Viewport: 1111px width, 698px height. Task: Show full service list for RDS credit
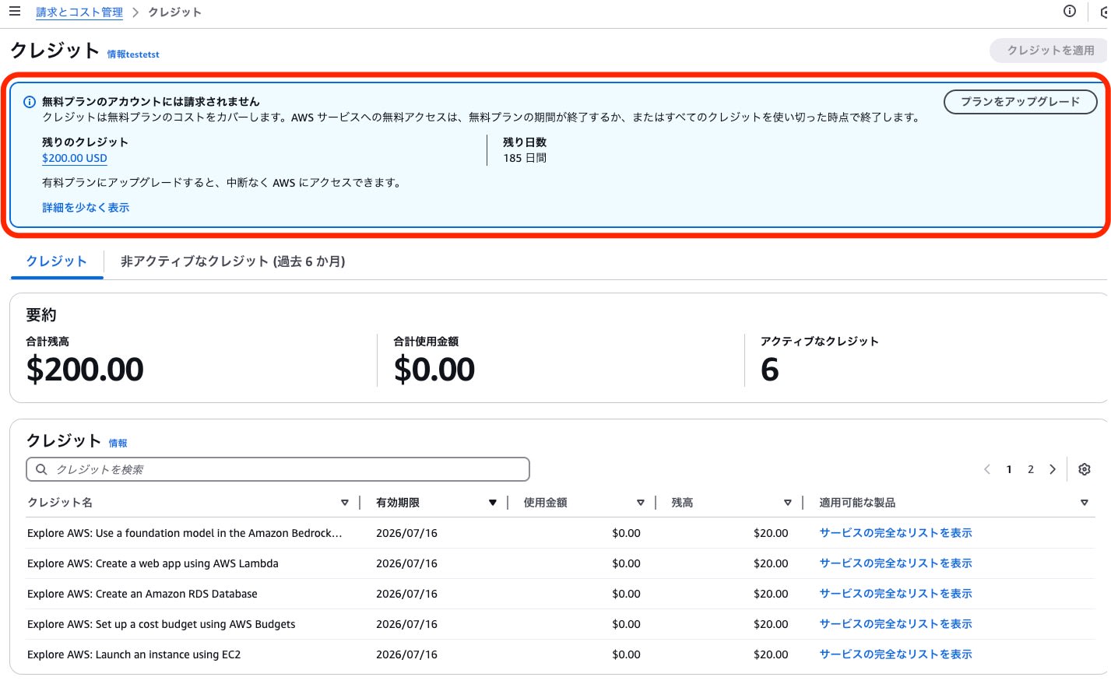(x=895, y=594)
